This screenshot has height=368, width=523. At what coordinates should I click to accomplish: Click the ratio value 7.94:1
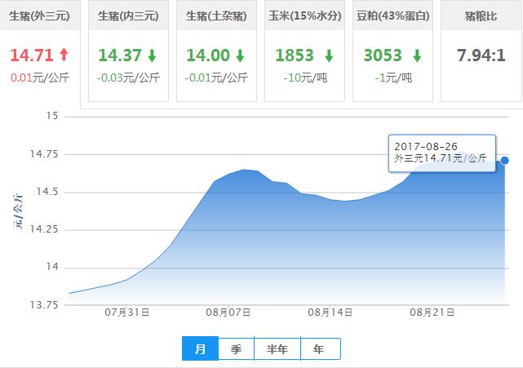click(x=481, y=55)
